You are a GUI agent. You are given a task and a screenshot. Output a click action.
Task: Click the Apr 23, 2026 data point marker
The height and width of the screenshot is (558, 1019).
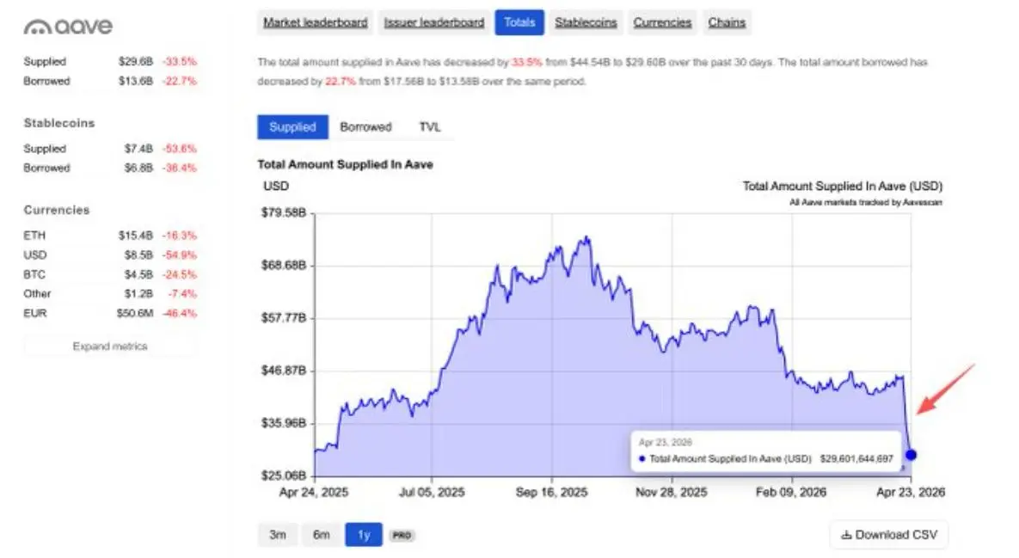point(911,455)
